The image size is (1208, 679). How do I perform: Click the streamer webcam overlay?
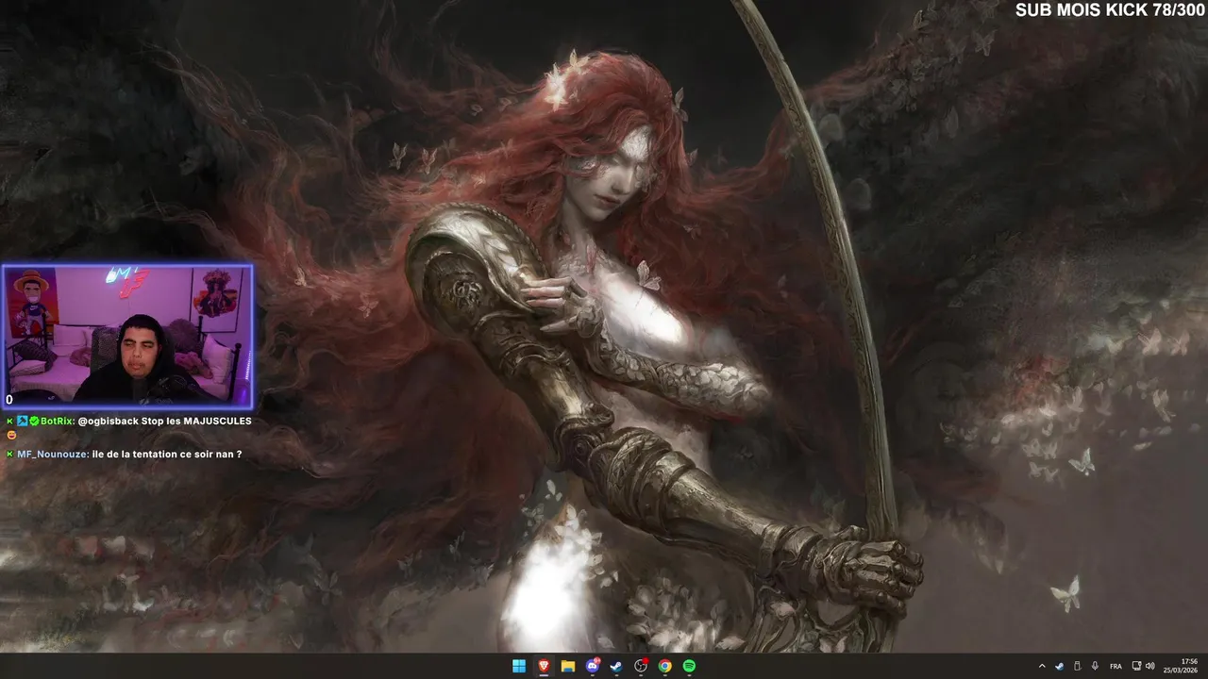tap(126, 337)
